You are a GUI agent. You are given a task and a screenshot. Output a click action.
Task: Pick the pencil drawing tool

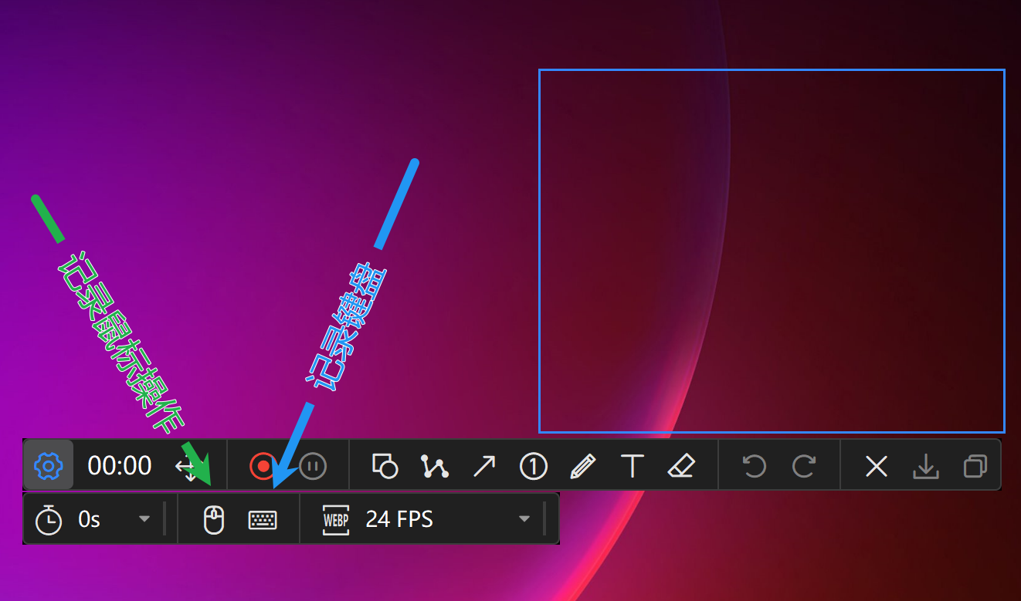click(x=584, y=465)
